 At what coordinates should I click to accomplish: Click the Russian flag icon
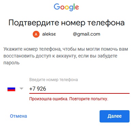pos(11,89)
